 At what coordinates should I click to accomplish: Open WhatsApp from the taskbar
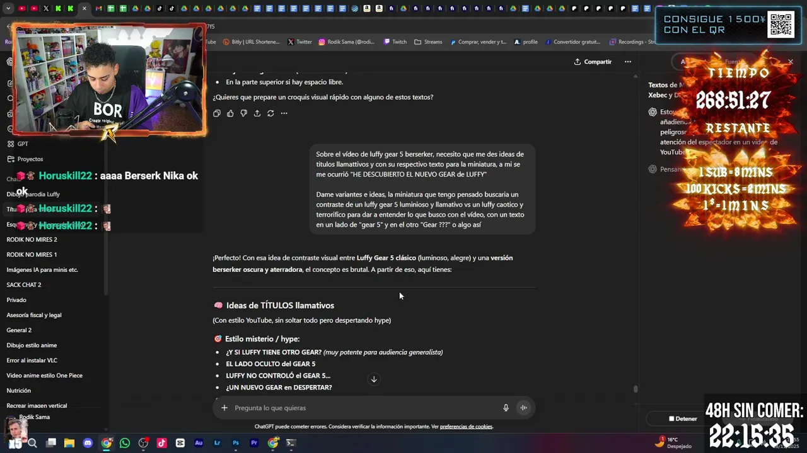pos(125,443)
